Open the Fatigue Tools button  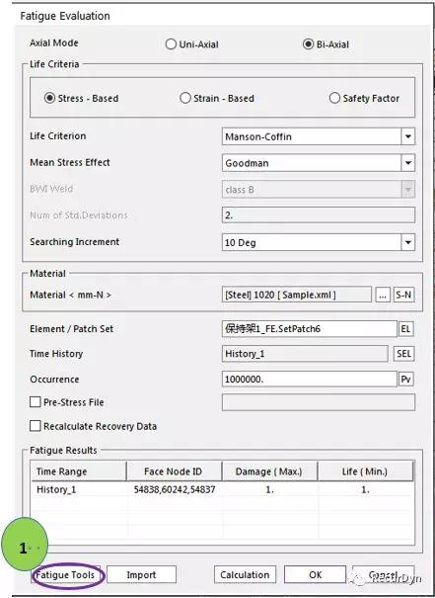pyautogui.click(x=65, y=574)
